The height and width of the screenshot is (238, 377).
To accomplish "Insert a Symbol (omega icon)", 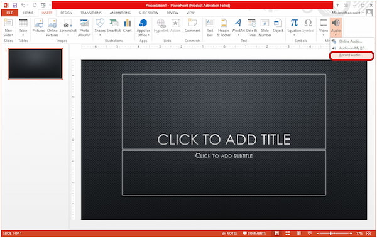I will [x=308, y=26].
